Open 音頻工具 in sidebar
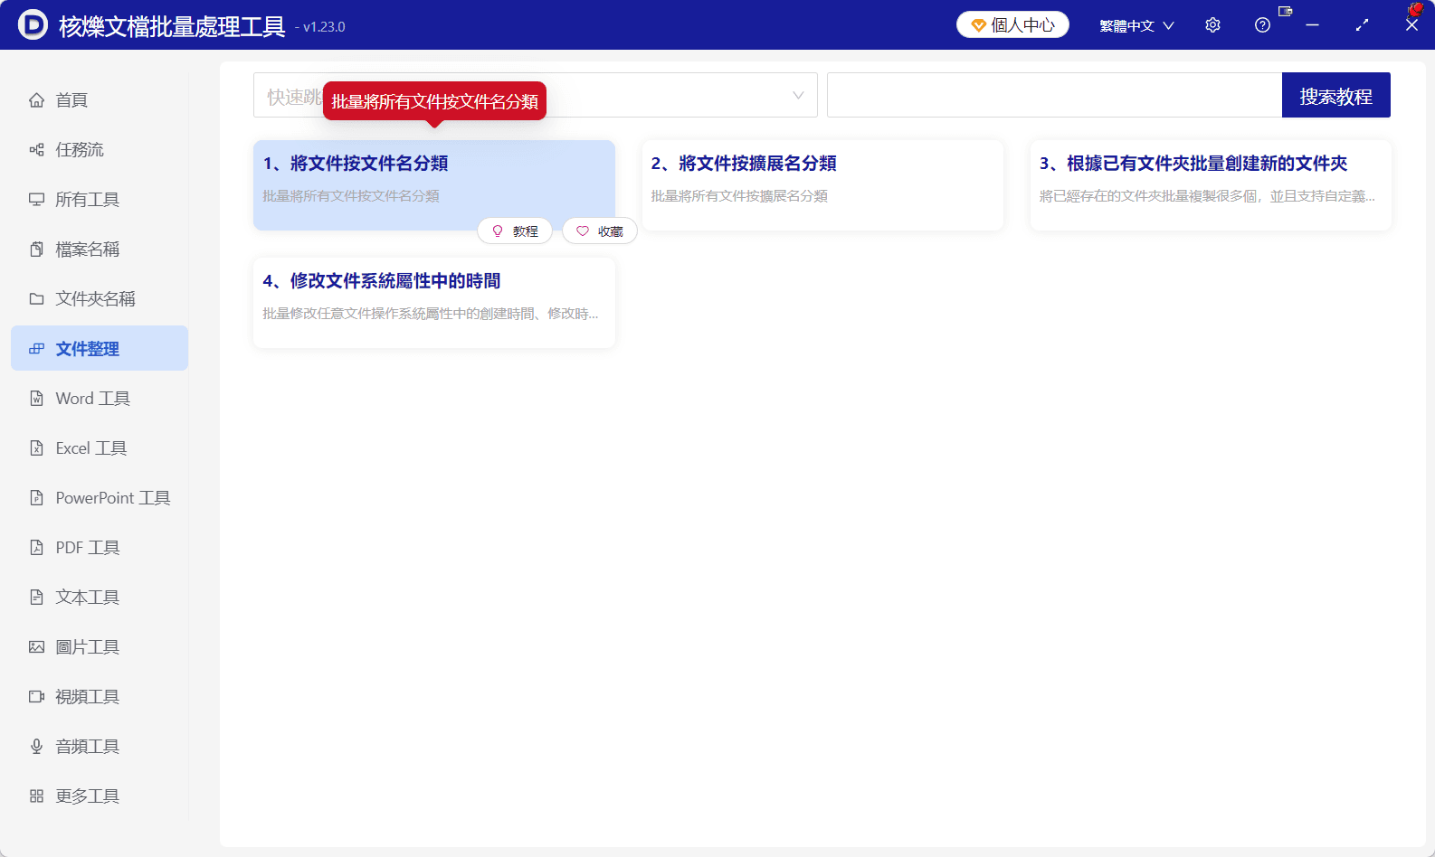 100,746
